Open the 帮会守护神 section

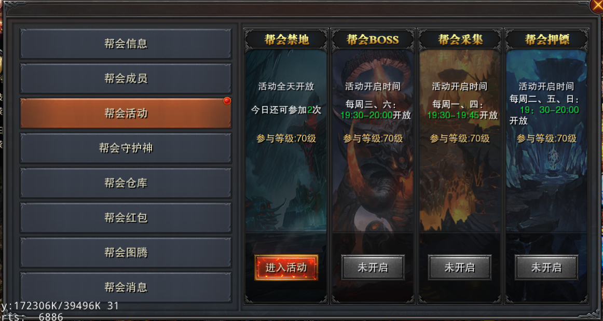tap(126, 148)
